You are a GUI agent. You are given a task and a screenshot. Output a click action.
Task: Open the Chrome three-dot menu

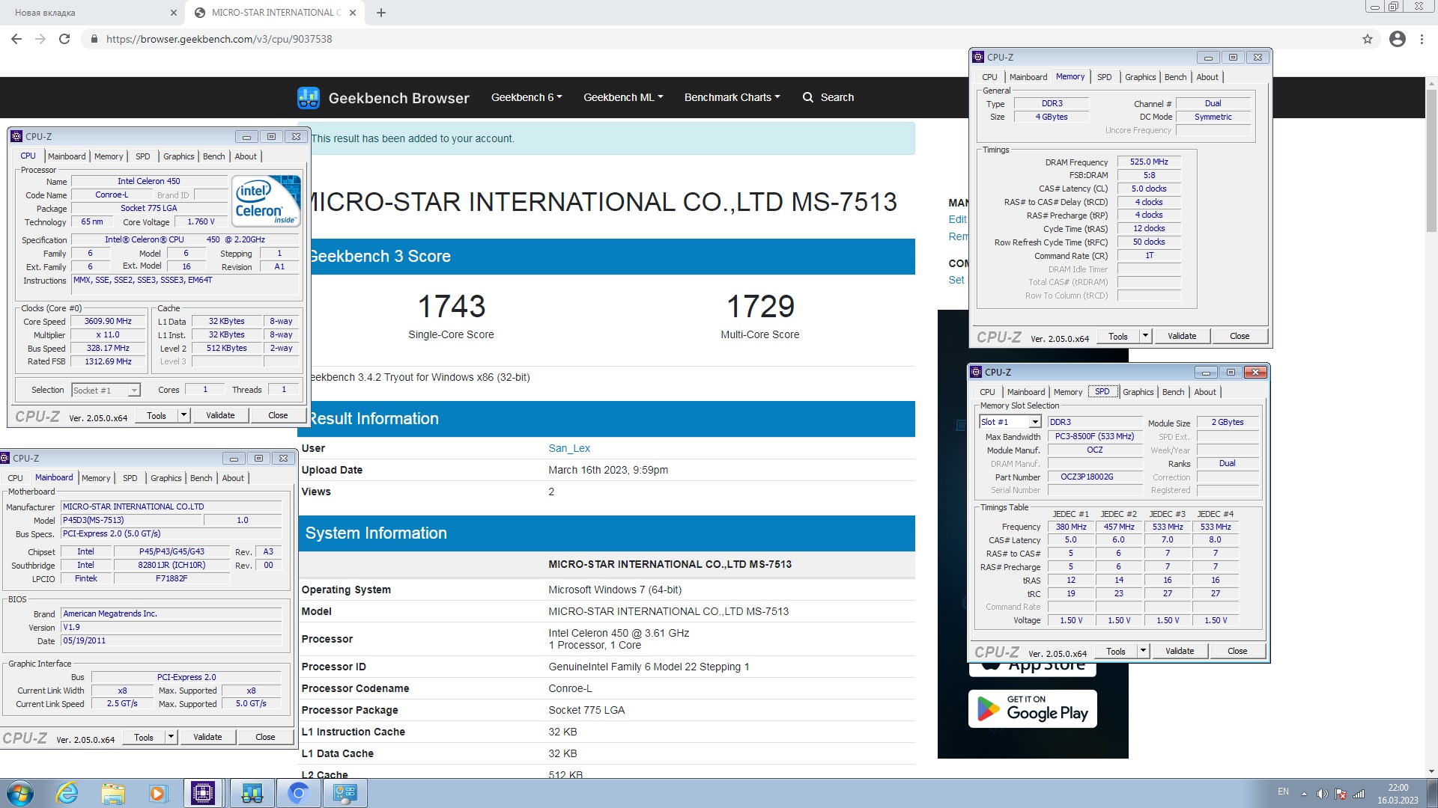[1422, 39]
